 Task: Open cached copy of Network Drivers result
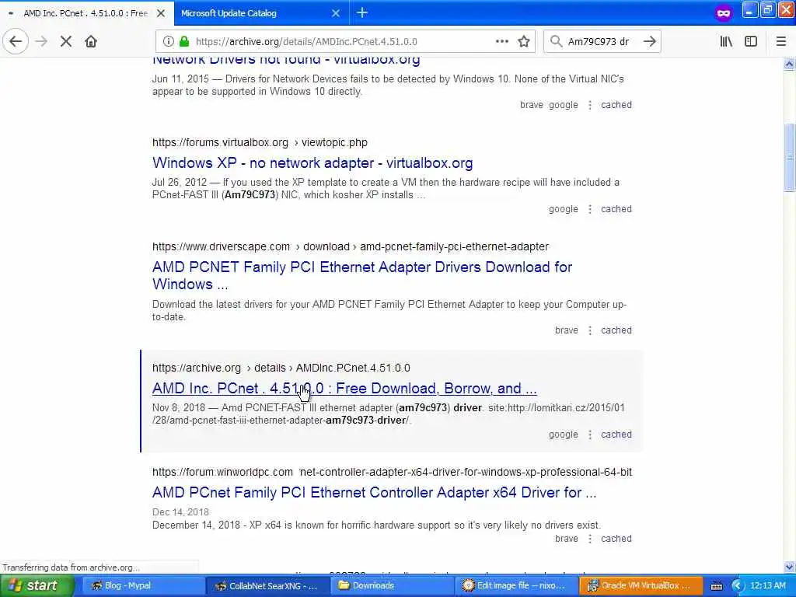616,105
